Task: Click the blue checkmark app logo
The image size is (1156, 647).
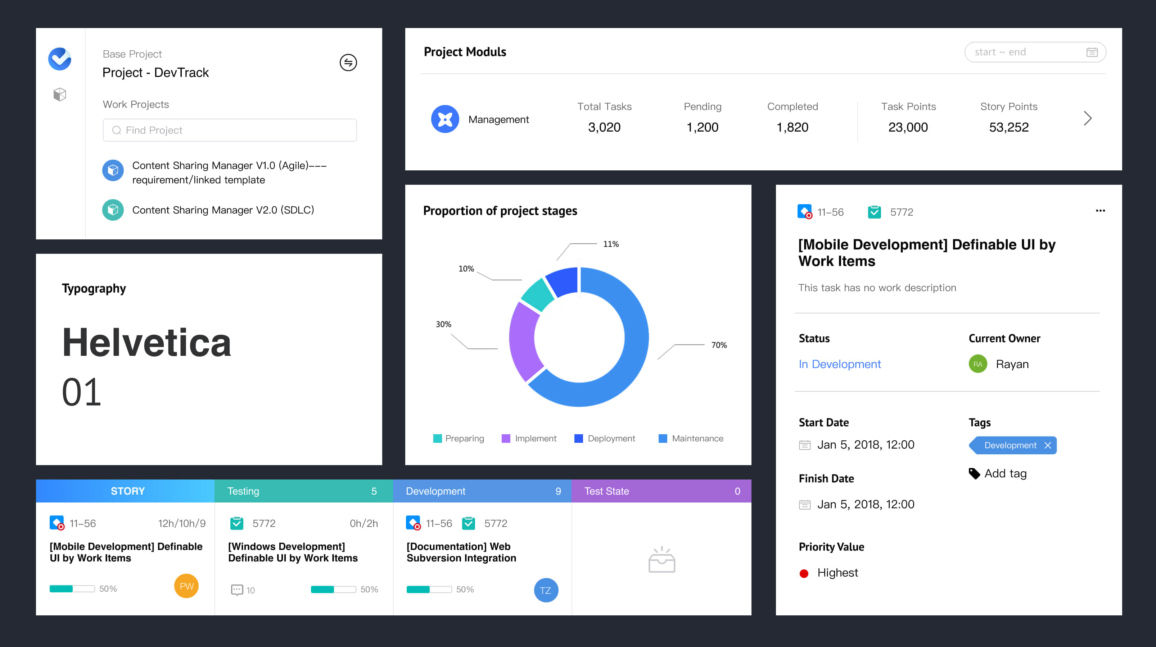Action: [x=60, y=59]
